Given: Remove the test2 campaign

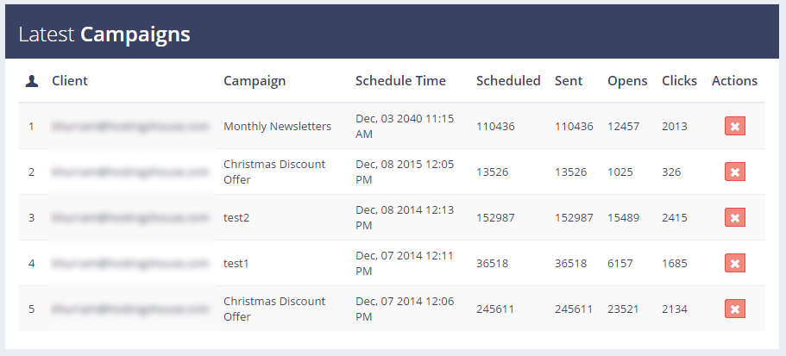Looking at the screenshot, I should pyautogui.click(x=734, y=218).
